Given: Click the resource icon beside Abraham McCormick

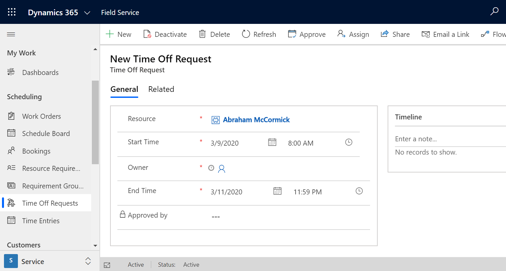Looking at the screenshot, I should coord(216,120).
